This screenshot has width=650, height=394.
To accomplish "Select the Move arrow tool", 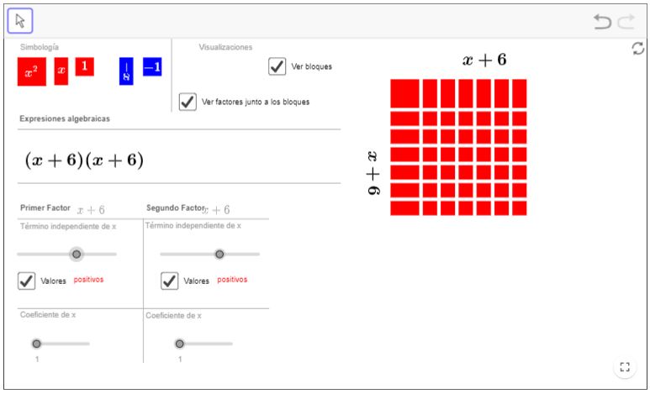I will [20, 20].
